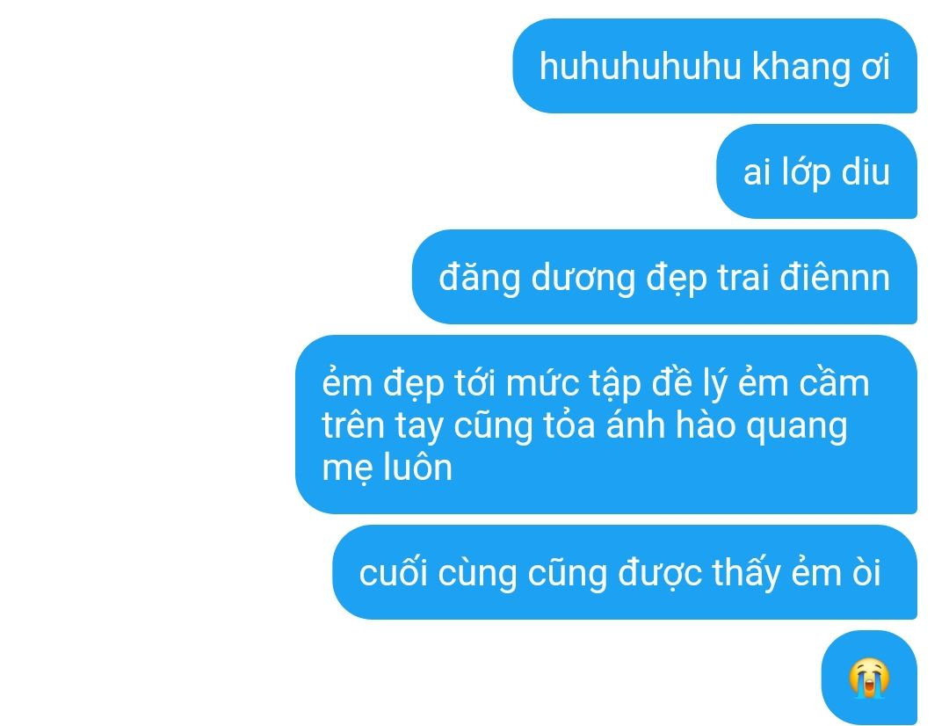Select the "đăng dương đẹp trai điênnn" message
The height and width of the screenshot is (726, 949).
(664, 277)
